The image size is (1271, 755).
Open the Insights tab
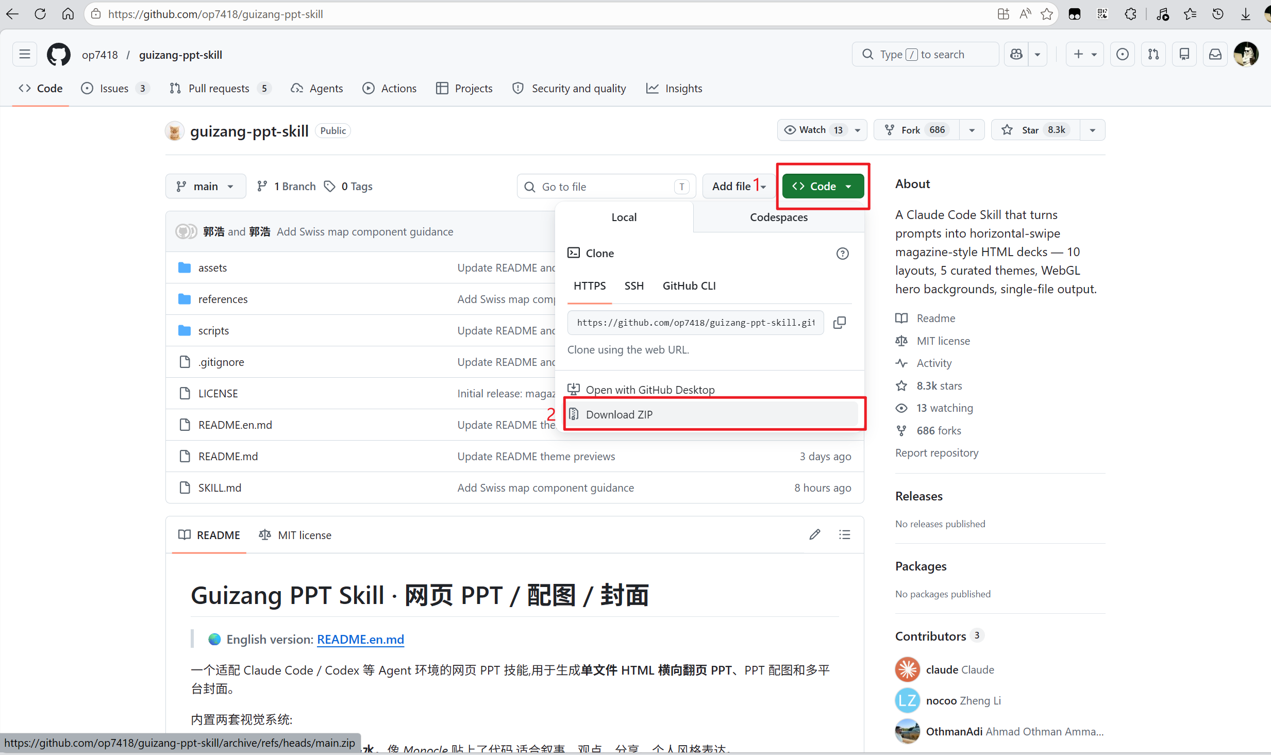pos(674,88)
